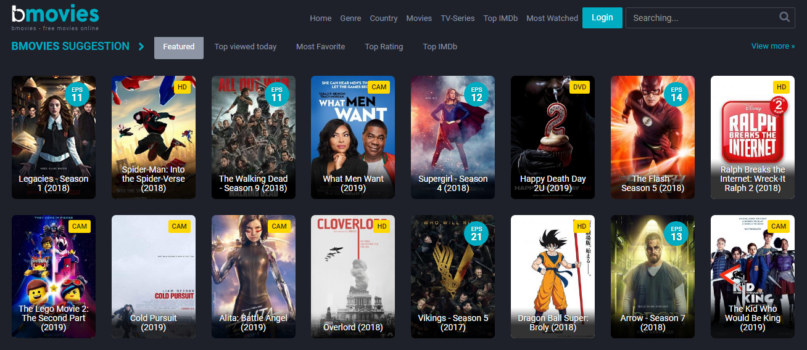
Task: Open Legacies - Season 1 (2018) title
Action: tap(54, 184)
